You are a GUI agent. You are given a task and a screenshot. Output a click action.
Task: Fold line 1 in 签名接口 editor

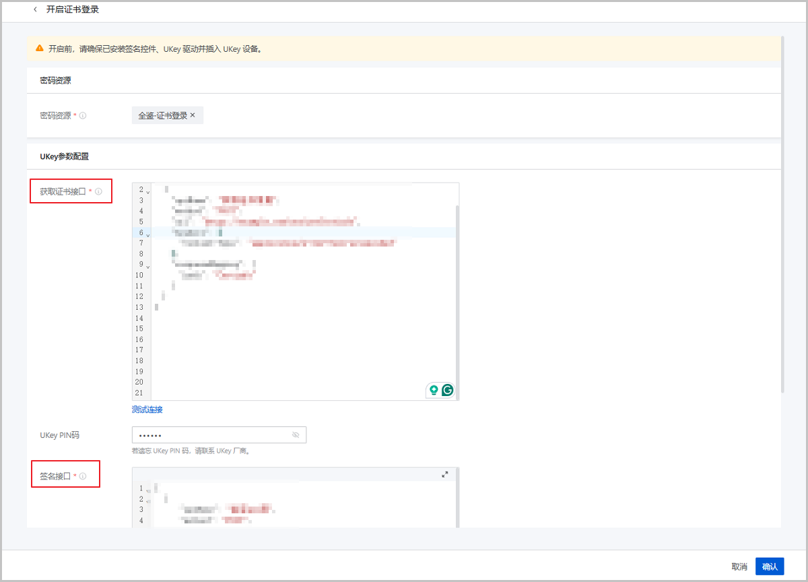147,490
